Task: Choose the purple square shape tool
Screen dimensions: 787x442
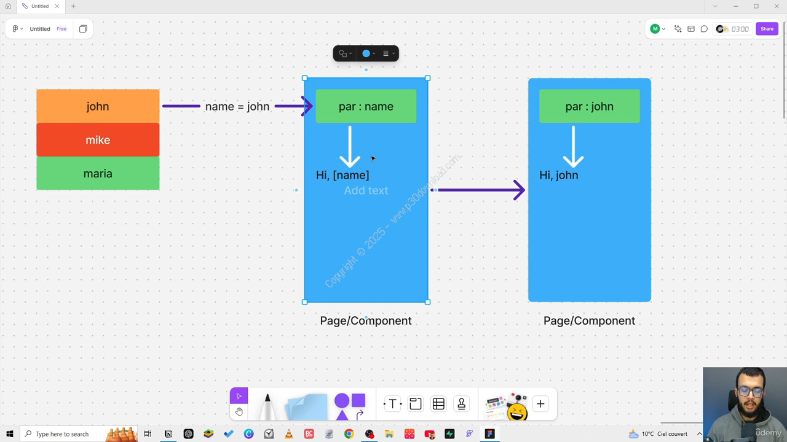Action: pos(358,401)
